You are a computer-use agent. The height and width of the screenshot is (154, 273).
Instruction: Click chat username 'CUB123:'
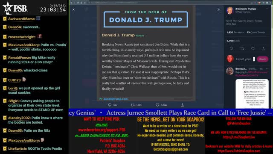[x=15, y=80]
